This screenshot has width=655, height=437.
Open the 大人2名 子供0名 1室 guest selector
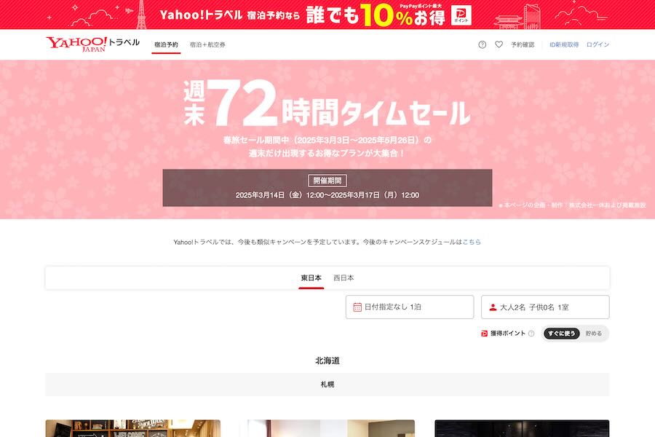click(x=545, y=307)
